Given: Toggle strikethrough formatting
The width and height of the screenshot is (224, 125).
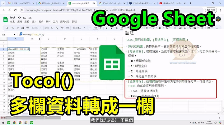Looking at the screenshot, I should pyautogui.click(x=117, y=28).
